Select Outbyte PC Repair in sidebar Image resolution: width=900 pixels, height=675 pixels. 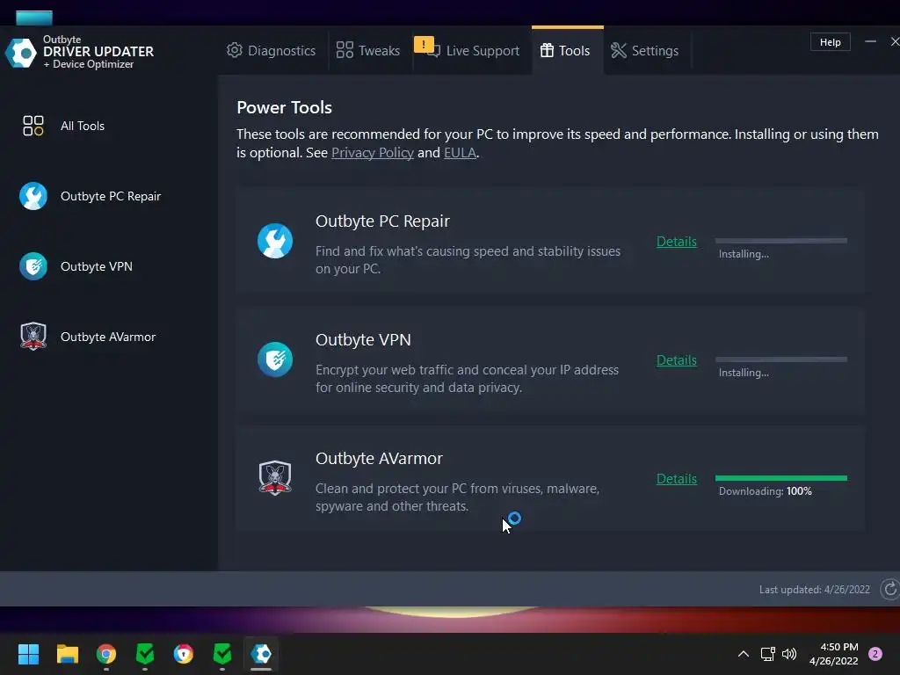111,196
